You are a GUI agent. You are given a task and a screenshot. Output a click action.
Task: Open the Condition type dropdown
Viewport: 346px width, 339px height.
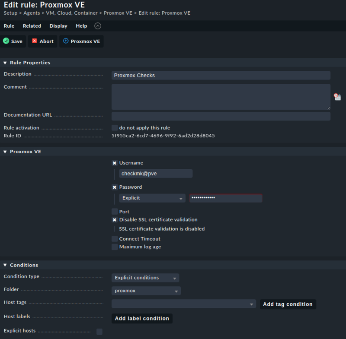145,278
